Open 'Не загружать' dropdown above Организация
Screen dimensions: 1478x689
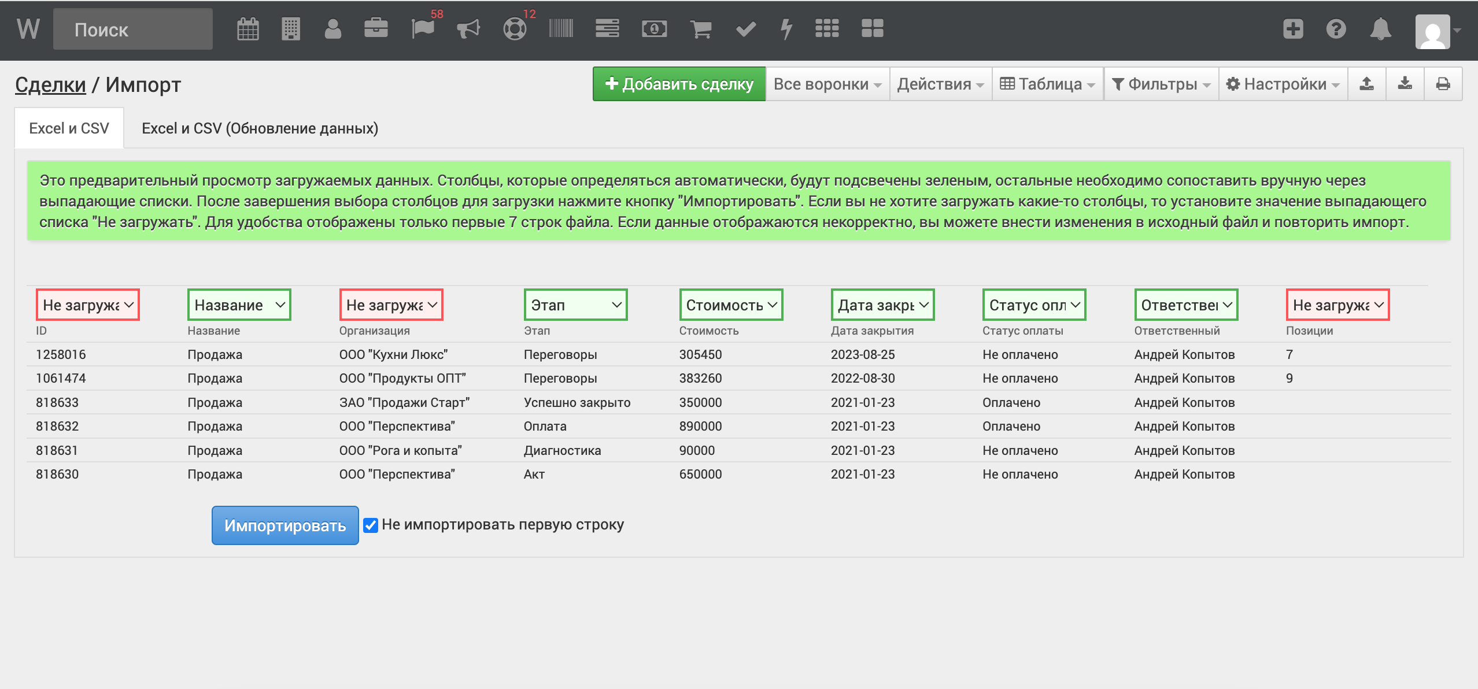click(391, 305)
